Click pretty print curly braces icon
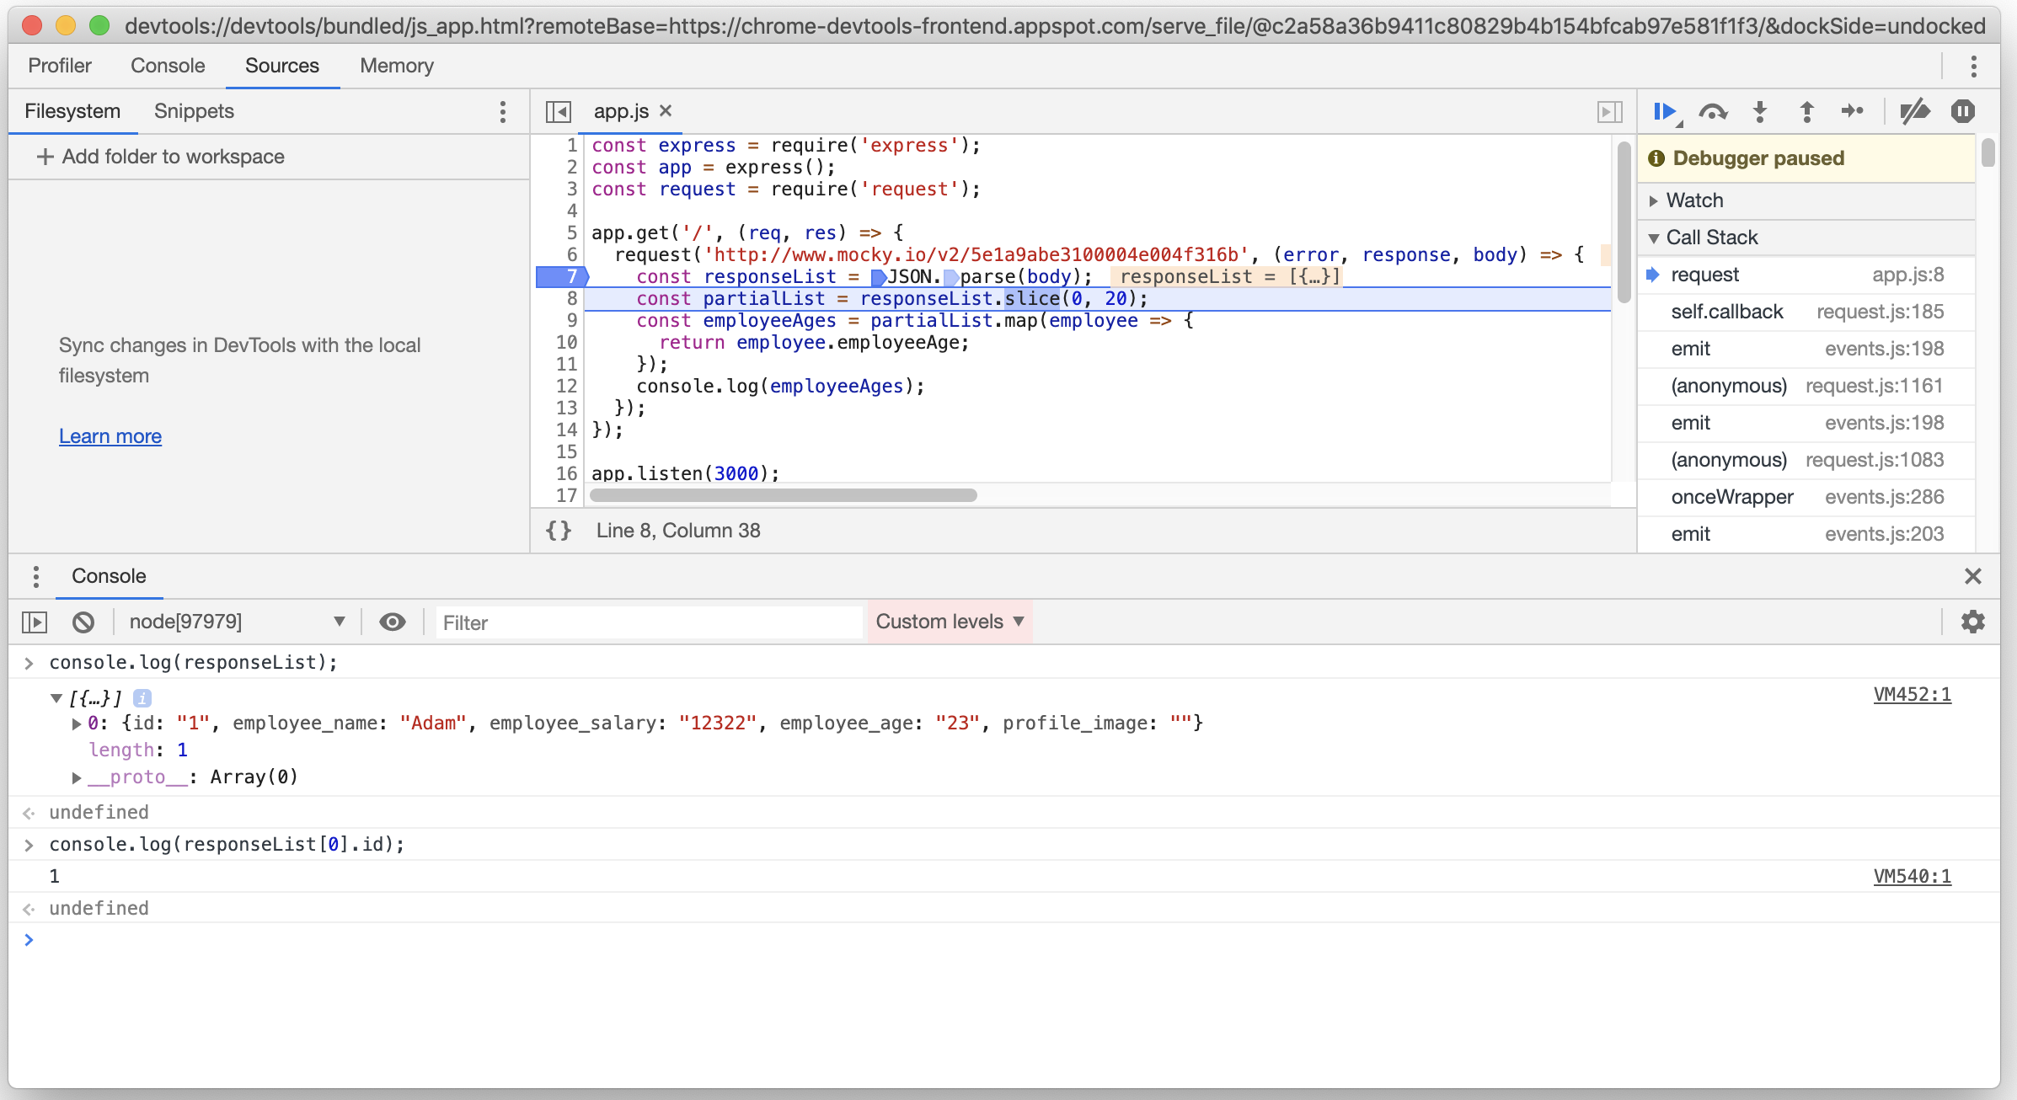The image size is (2017, 1100). pos(559,531)
